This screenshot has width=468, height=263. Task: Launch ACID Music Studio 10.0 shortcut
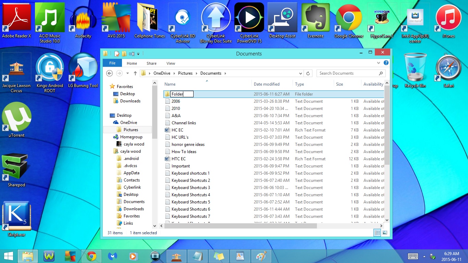[x=50, y=23]
